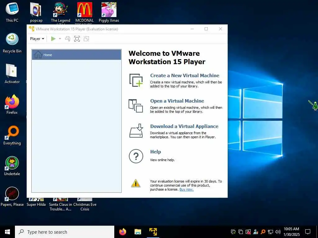Click Create a New Virtual Machine link
Screen dimensions: 318x238
click(184, 76)
